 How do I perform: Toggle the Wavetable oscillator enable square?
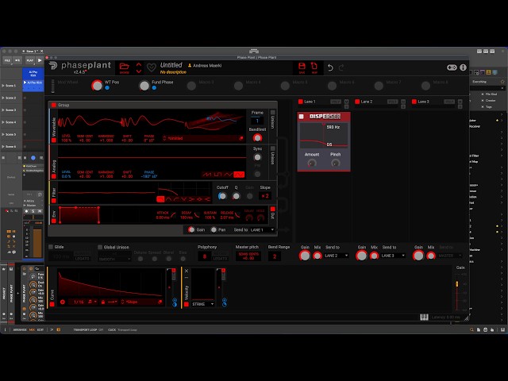click(x=54, y=140)
